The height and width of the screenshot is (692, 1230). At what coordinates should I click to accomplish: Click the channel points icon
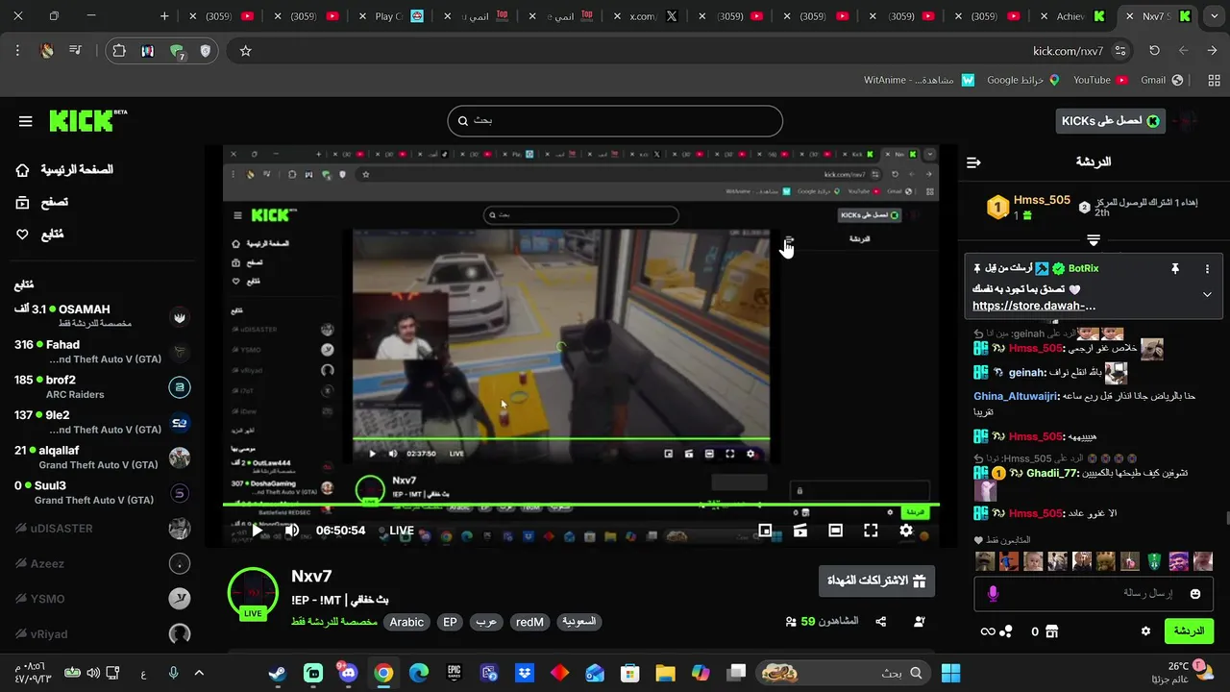click(1005, 631)
